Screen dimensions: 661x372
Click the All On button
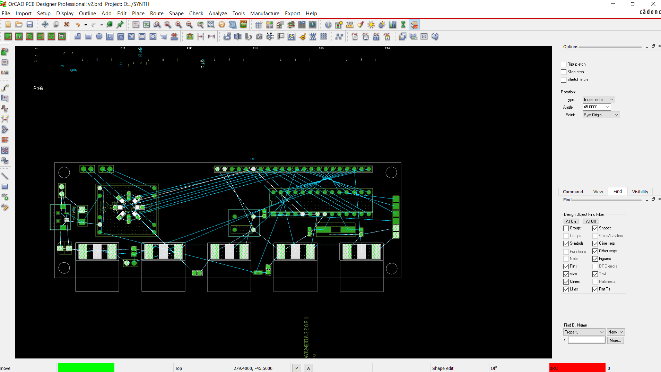(x=571, y=221)
